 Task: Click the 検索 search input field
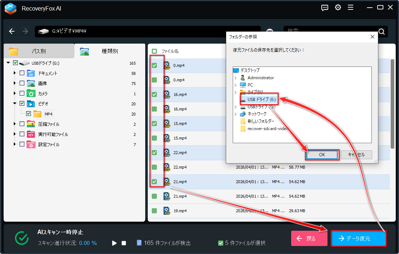point(331,32)
